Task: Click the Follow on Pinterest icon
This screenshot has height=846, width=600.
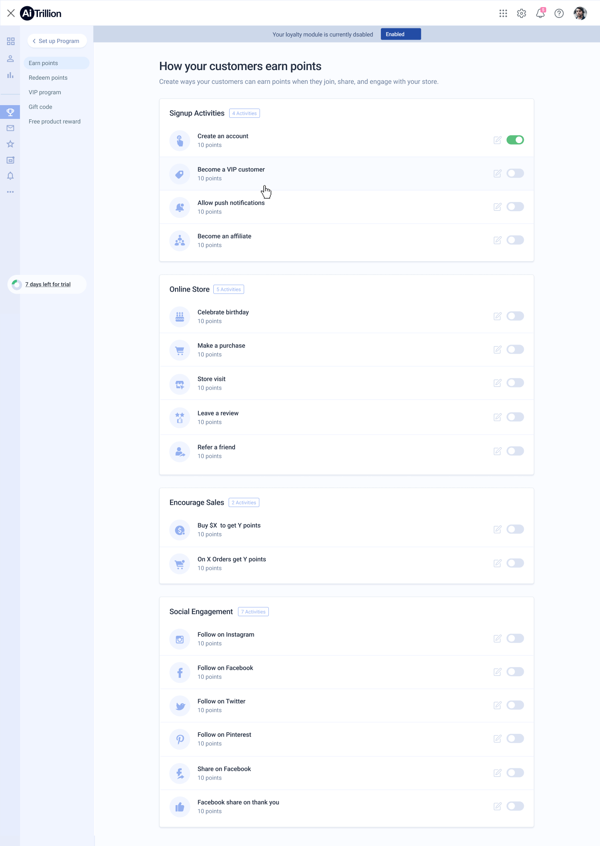Action: tap(180, 739)
